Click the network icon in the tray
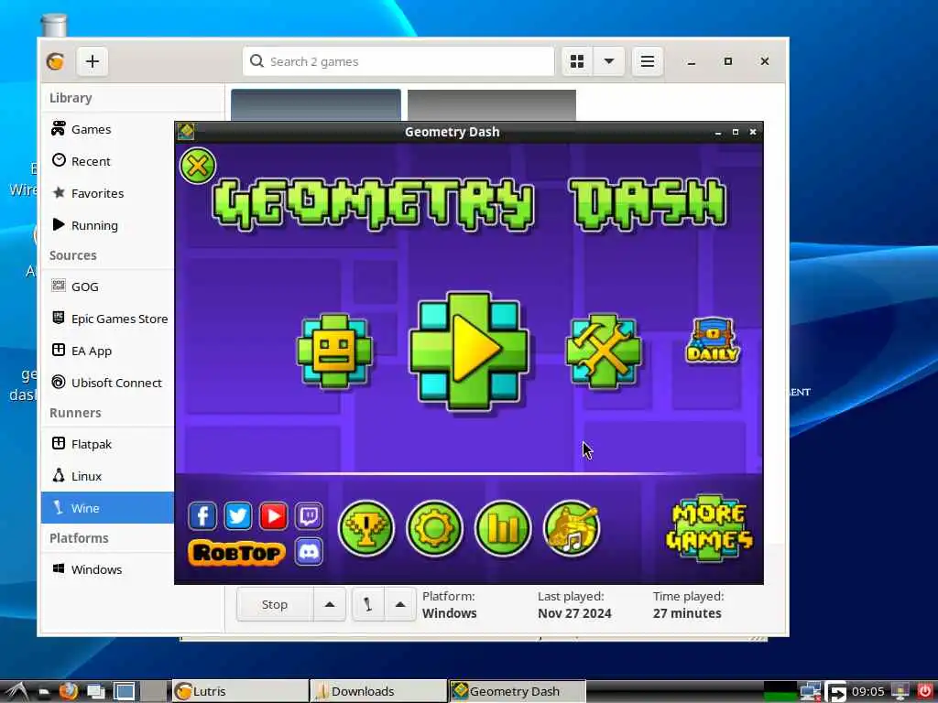 pyautogui.click(x=811, y=691)
